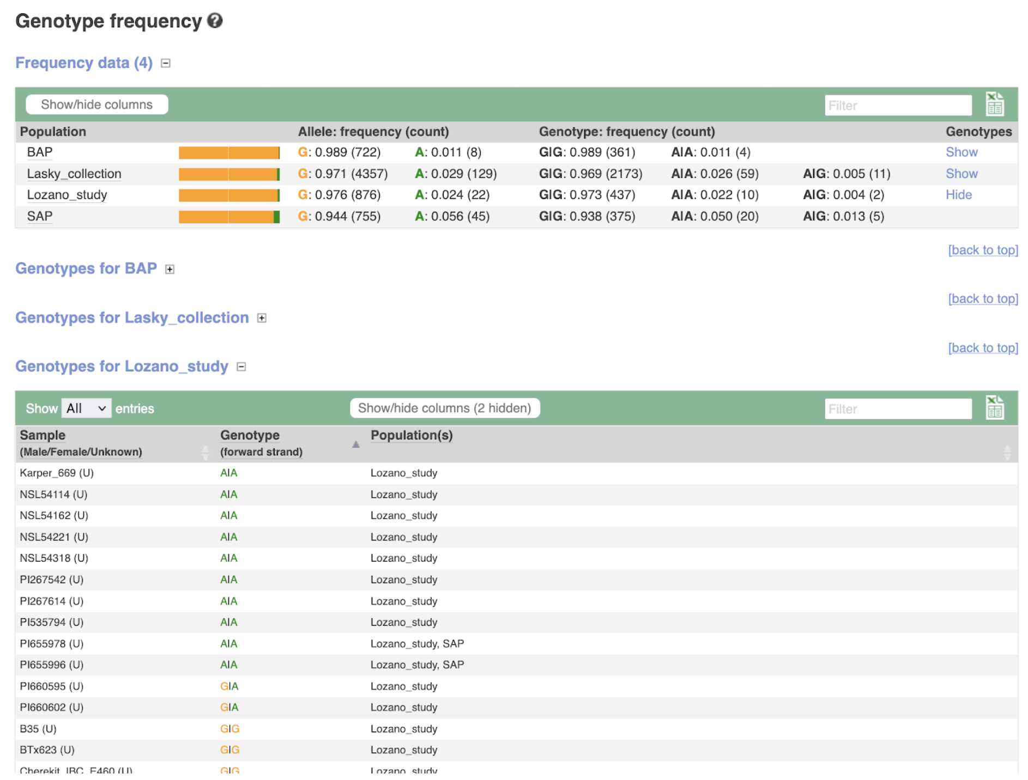Click back to top above Lozano_study heading
This screenshot has width=1028, height=780.
(983, 348)
